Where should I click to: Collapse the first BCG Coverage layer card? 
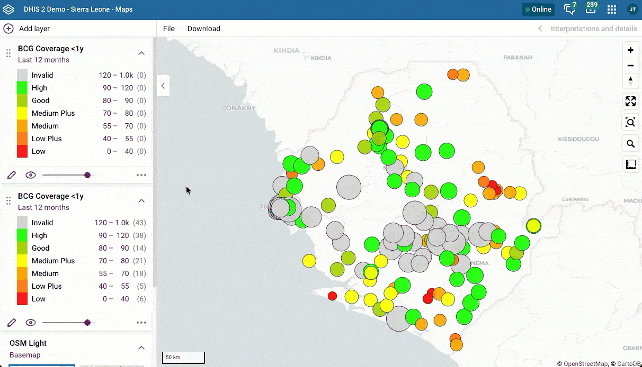point(141,53)
